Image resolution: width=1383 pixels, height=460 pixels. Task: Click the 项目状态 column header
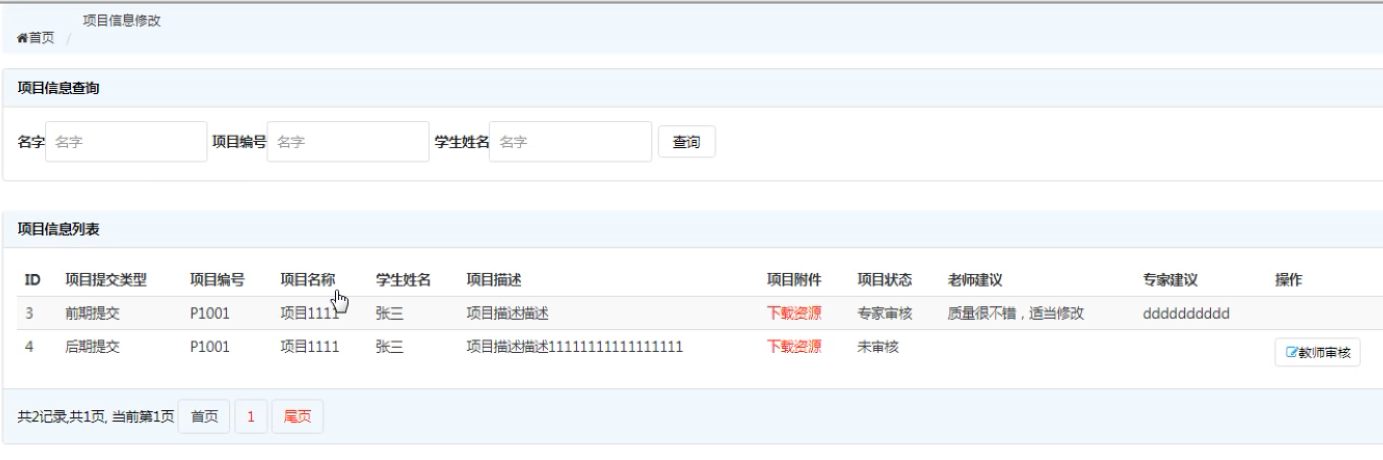885,279
